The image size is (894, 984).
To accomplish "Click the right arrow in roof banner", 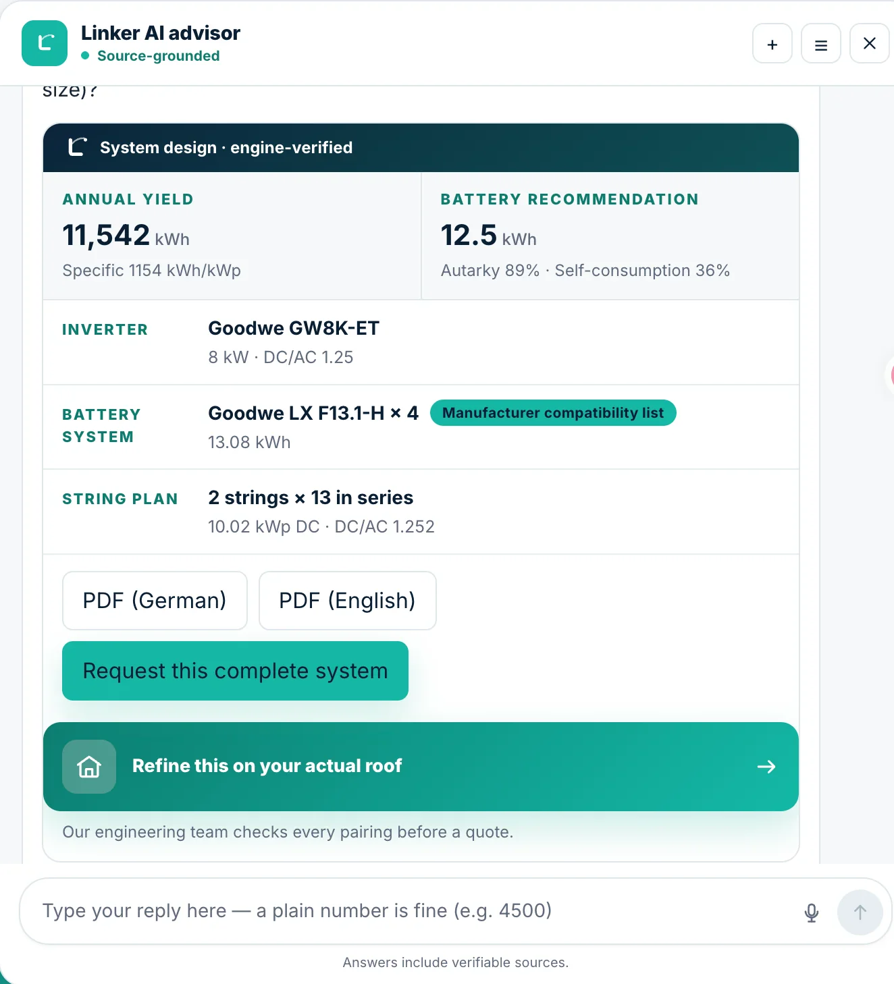I will (766, 767).
